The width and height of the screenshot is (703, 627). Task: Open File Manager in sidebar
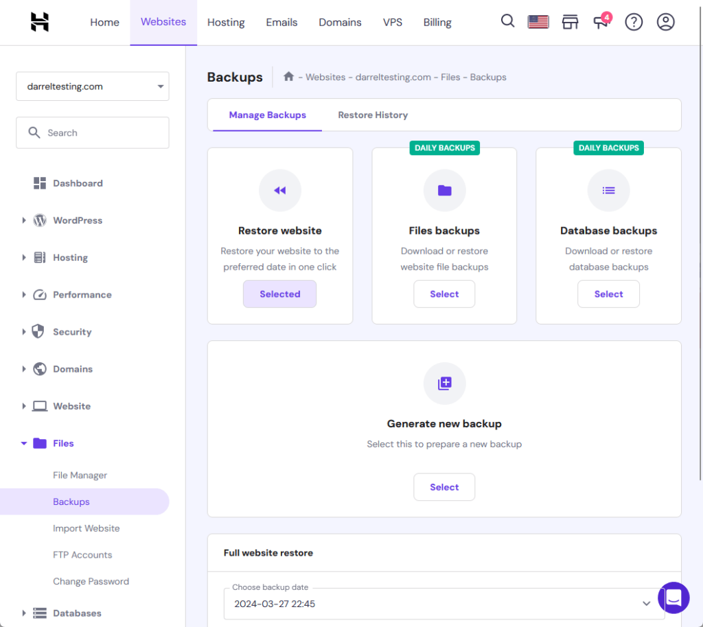coord(80,475)
